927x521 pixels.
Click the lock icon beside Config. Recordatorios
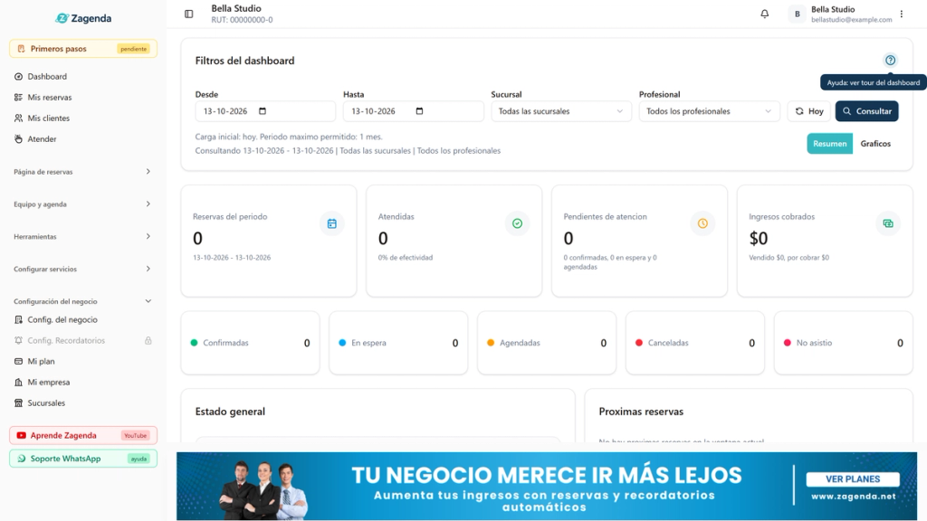(148, 340)
